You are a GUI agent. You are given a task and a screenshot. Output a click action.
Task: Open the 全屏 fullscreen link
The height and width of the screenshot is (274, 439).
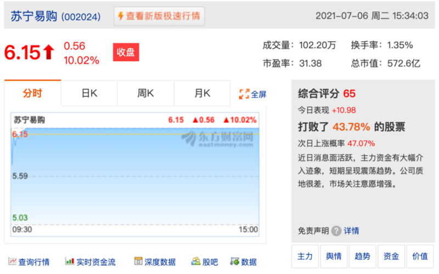[x=258, y=94]
